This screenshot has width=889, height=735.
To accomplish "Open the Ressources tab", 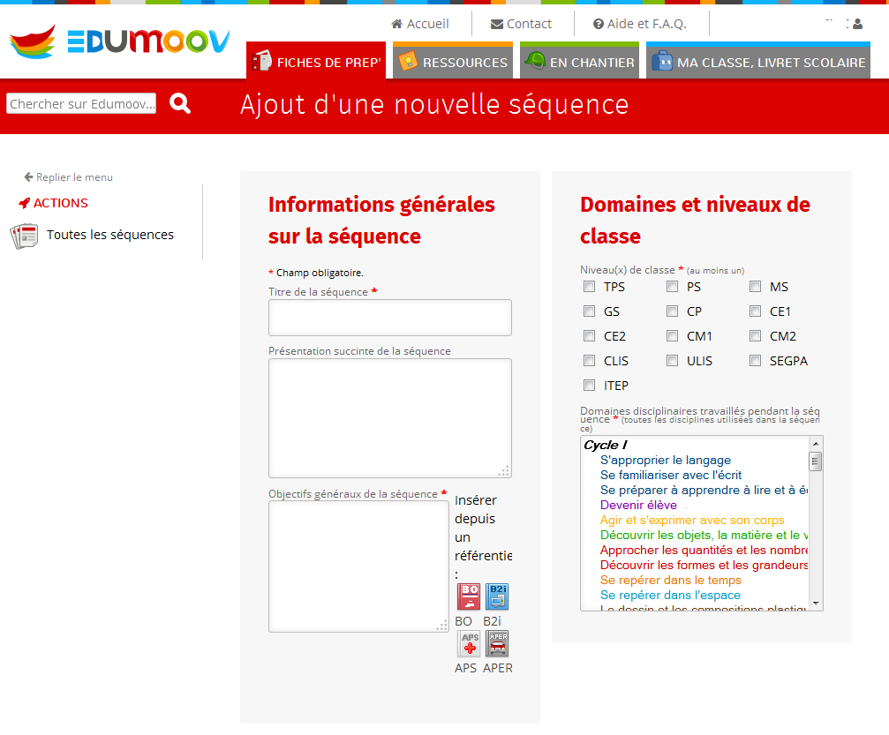I will coord(453,62).
